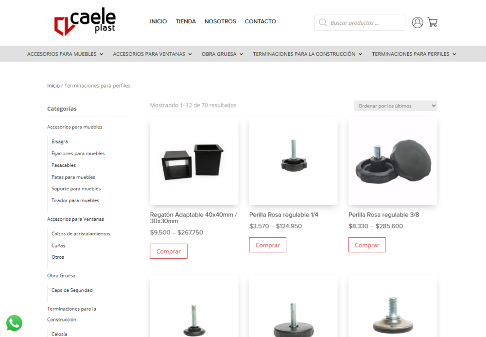Click Comprar for Perilla Rosa regulable 1/4
486x337 pixels.
[267, 245]
